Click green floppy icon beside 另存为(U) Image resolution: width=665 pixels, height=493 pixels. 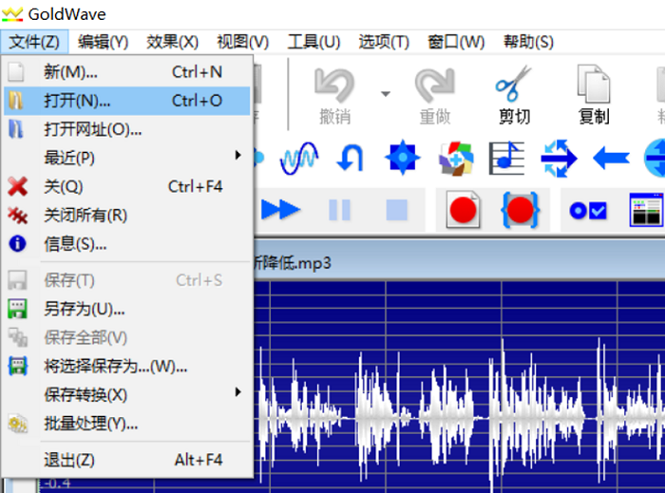(17, 309)
